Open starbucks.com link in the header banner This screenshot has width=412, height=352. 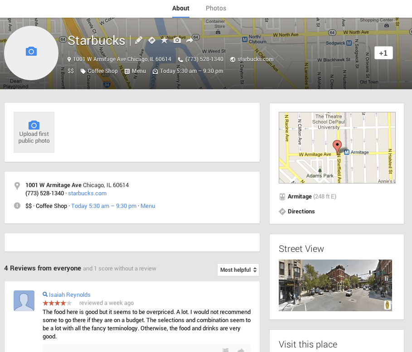point(255,59)
